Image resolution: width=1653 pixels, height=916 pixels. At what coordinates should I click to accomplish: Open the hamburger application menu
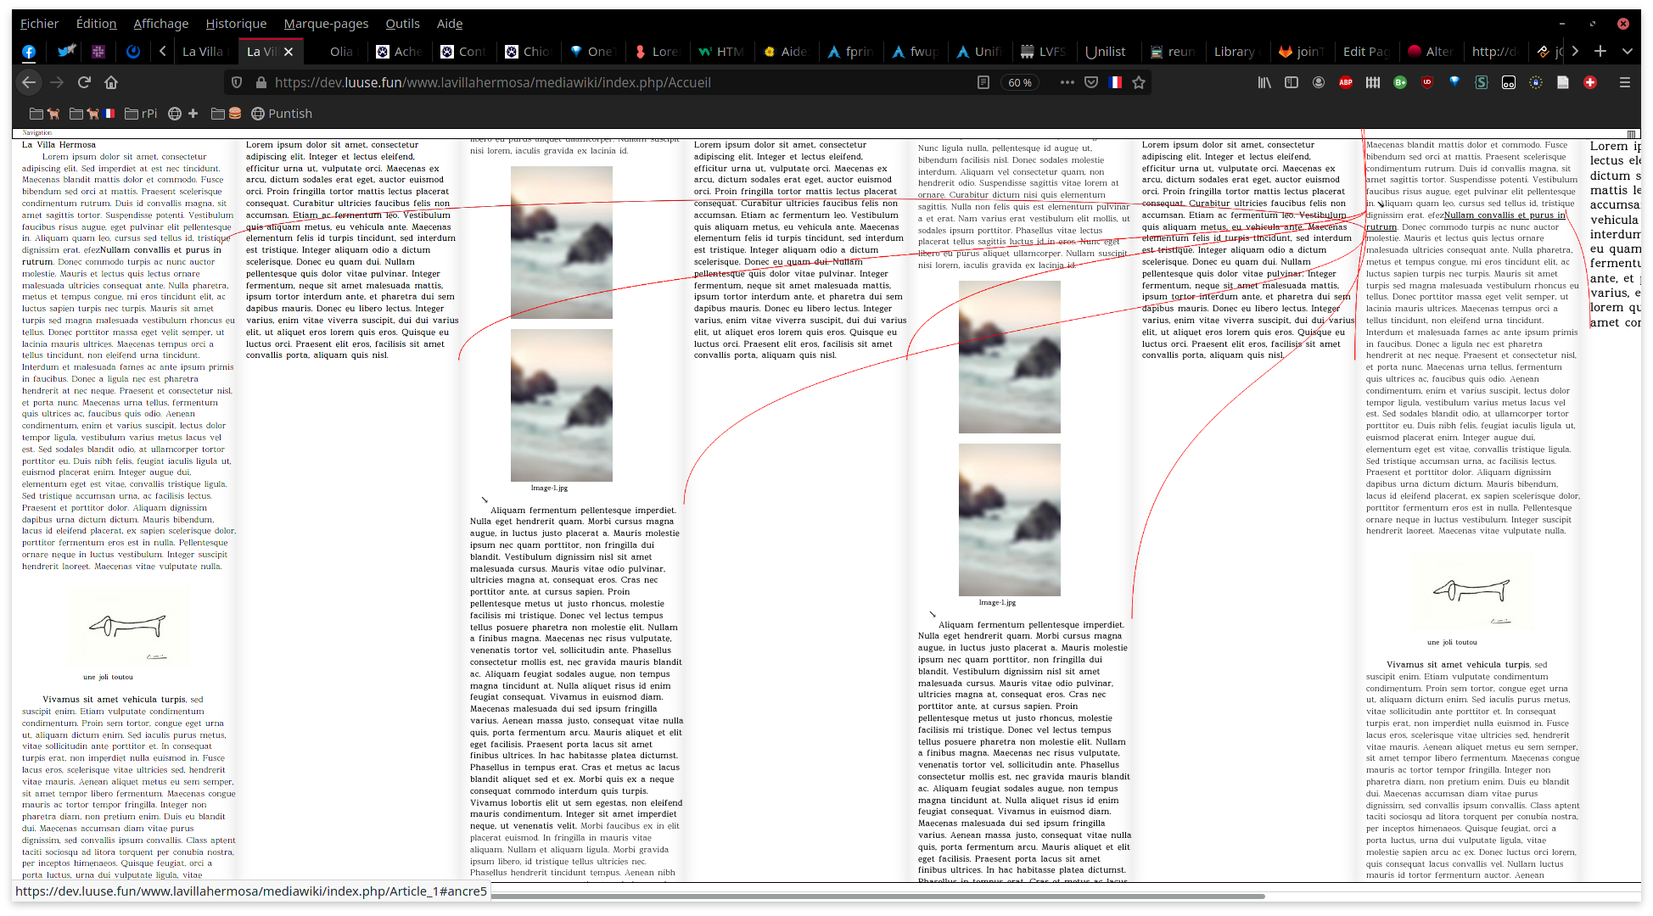coord(1624,82)
